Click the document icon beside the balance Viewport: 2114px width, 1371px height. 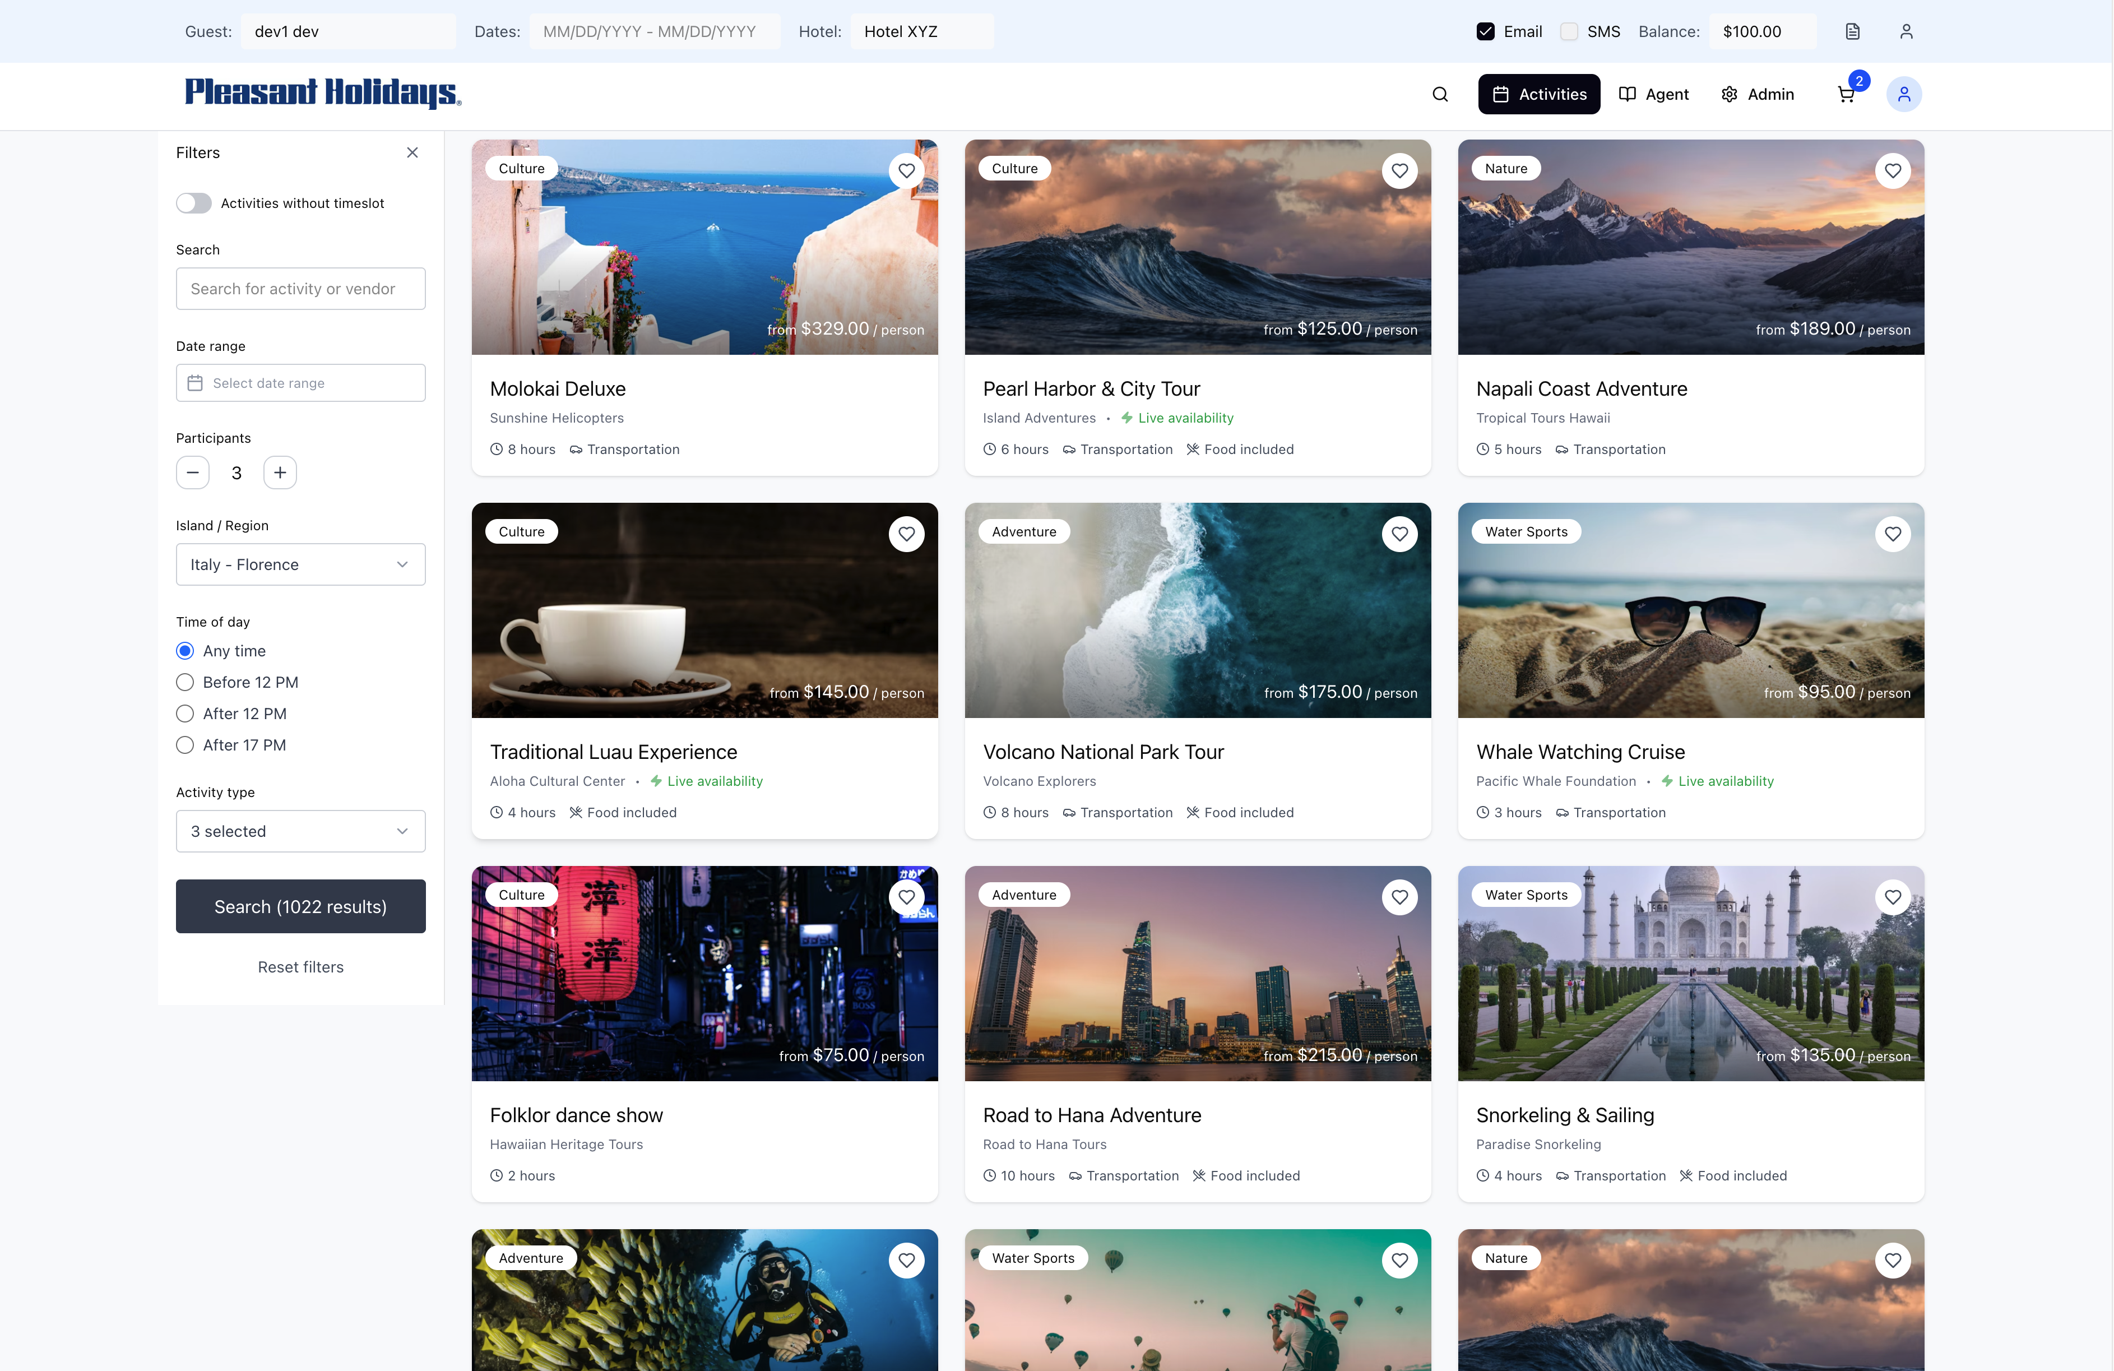(1853, 31)
